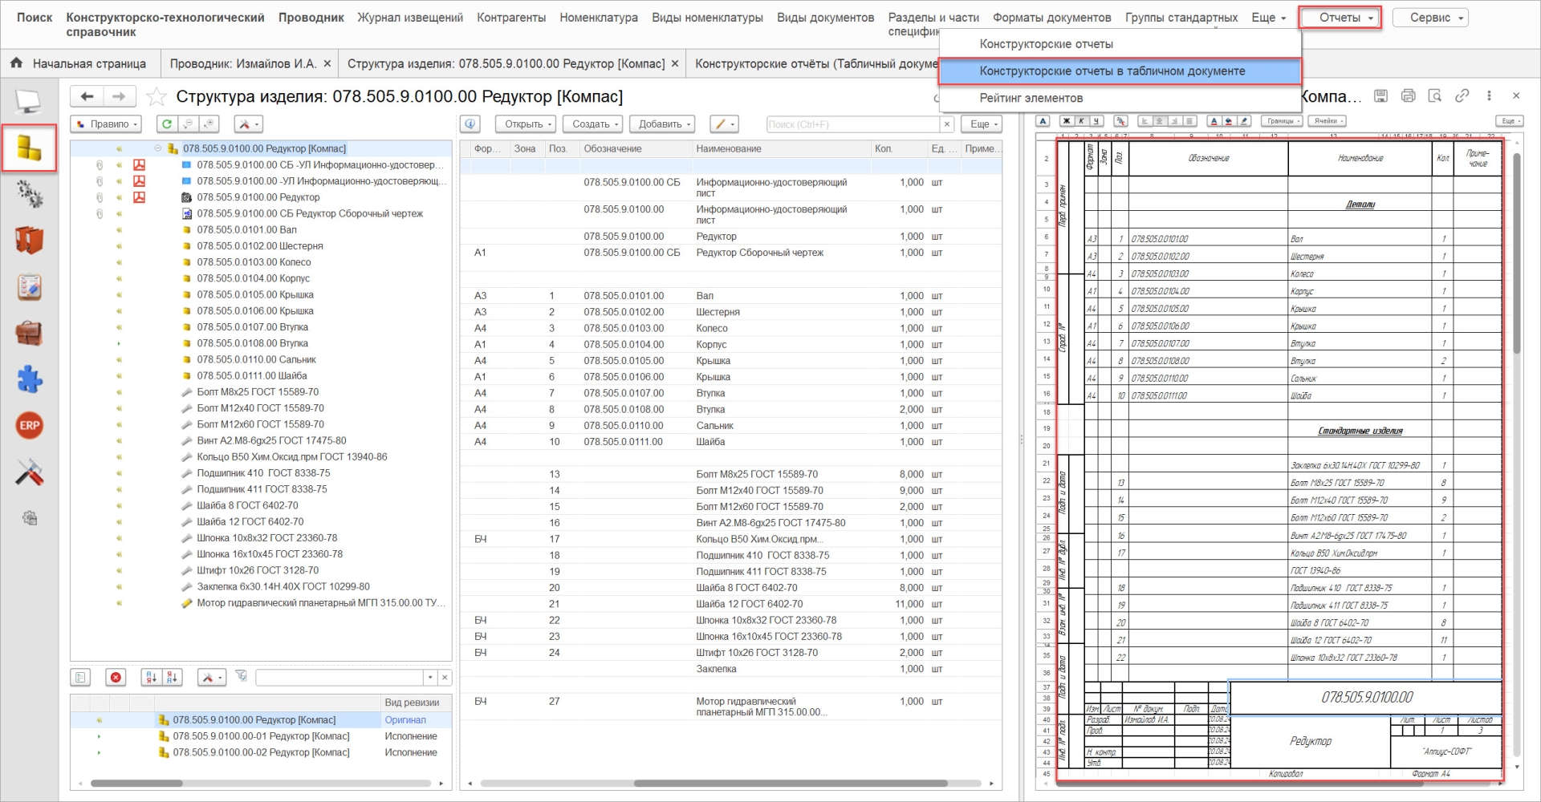Open the small gear settings icon in sidebar
1541x802 pixels.
pyautogui.click(x=30, y=518)
